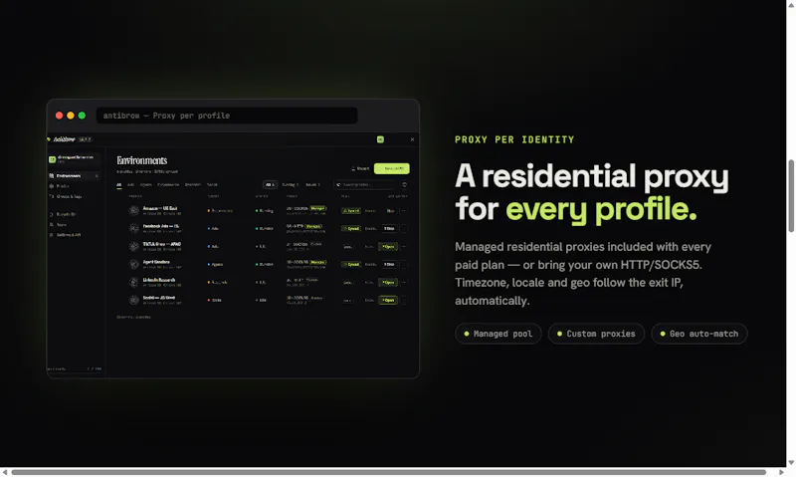Click the 'Amazon — US East' profile name

point(160,208)
